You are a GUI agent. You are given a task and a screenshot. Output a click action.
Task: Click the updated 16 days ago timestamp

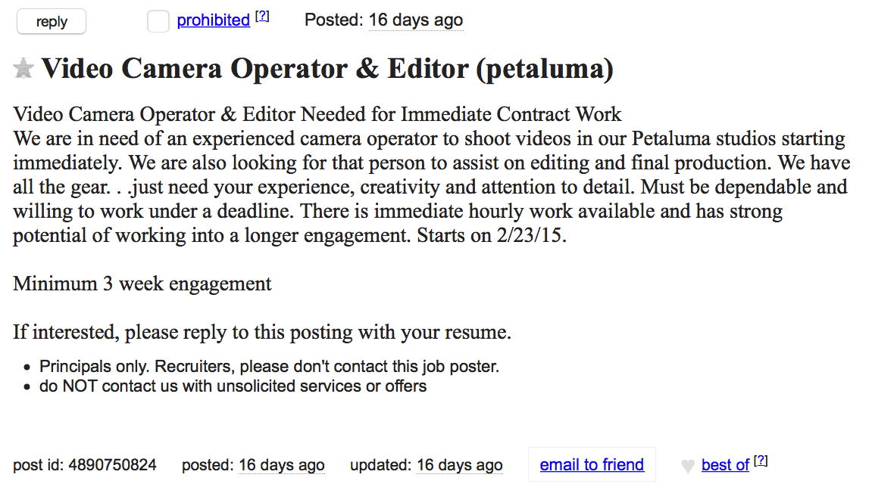click(459, 465)
